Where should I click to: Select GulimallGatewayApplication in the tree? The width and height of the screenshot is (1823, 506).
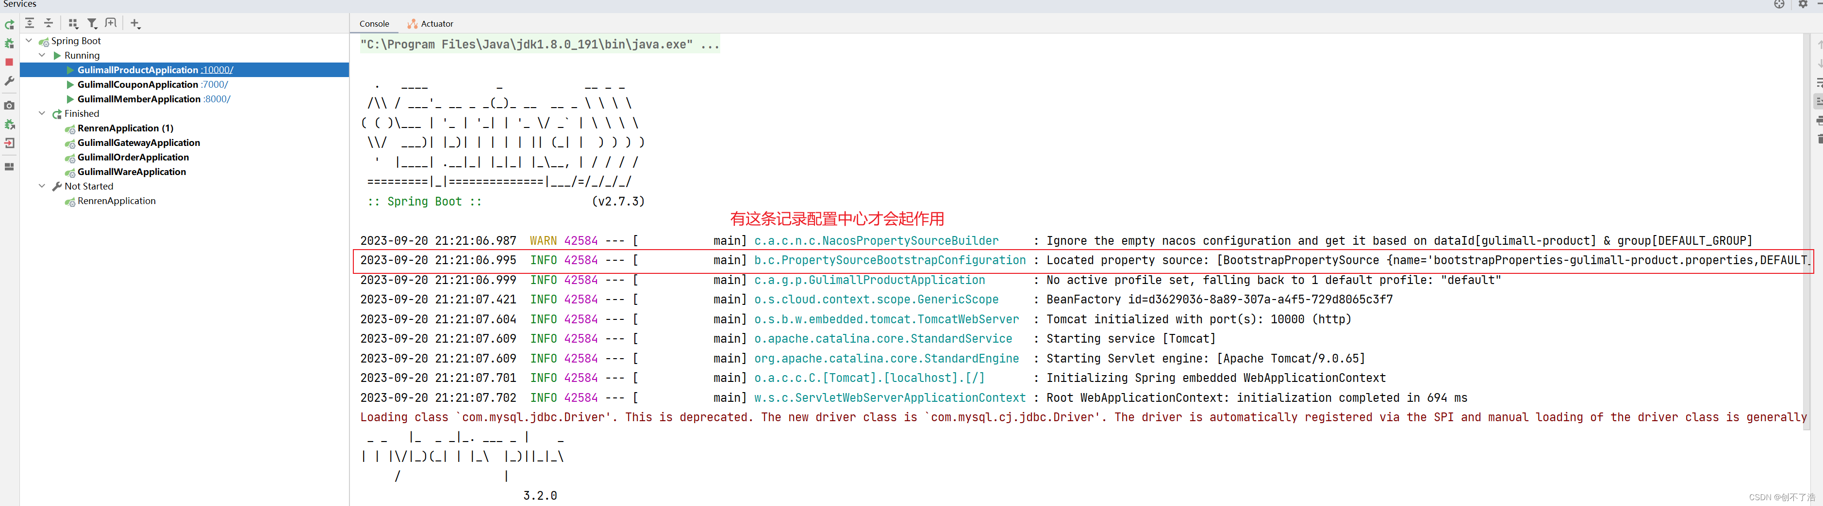coord(139,143)
